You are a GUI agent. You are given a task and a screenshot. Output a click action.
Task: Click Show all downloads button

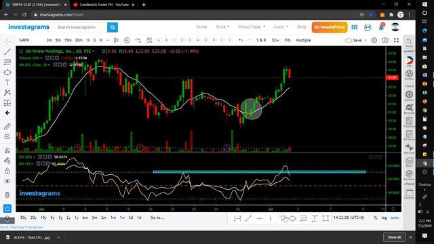click(394, 237)
